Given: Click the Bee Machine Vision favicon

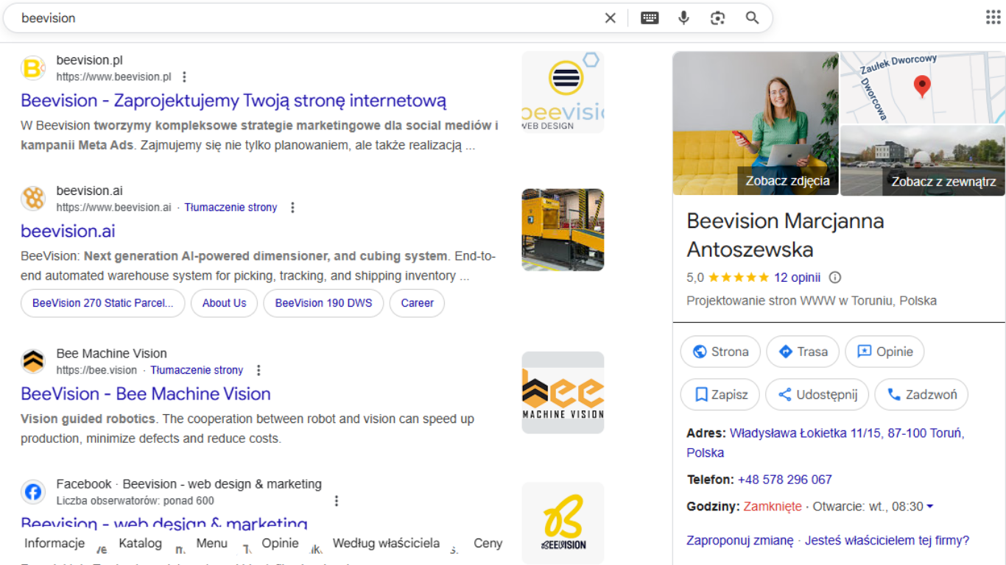Looking at the screenshot, I should click(33, 361).
